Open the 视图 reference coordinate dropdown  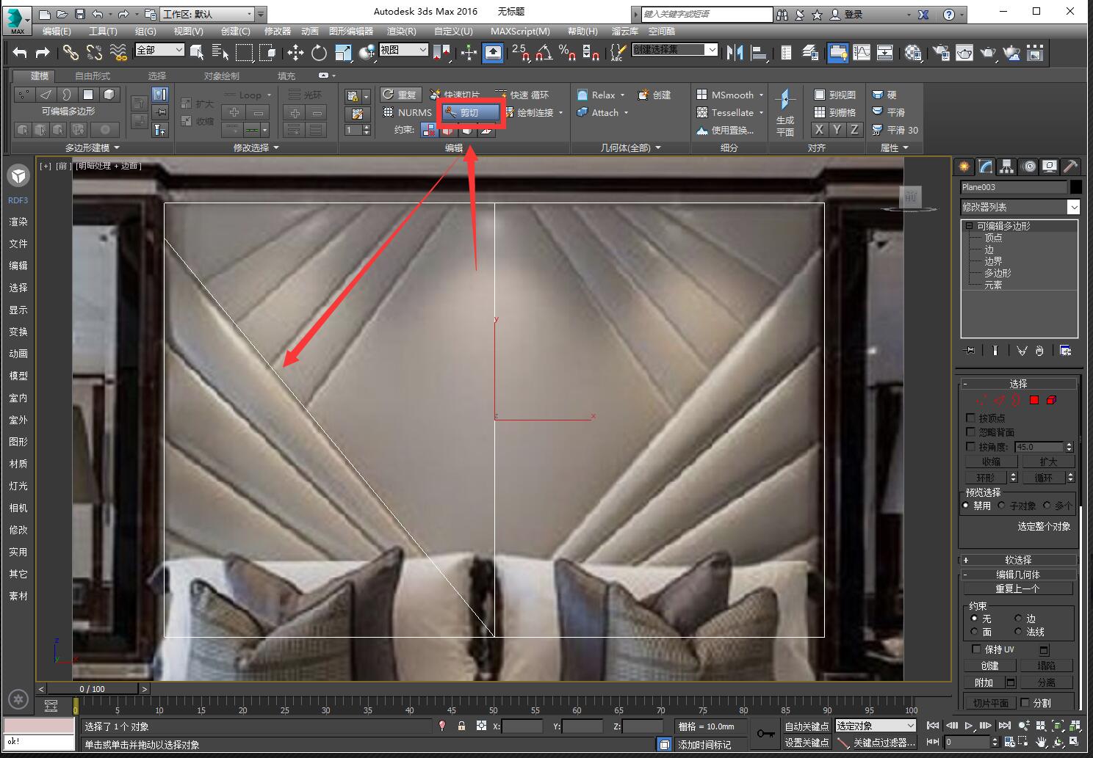403,50
